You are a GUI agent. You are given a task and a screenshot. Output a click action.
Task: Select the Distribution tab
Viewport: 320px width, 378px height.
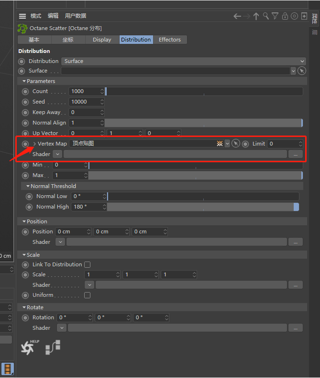tap(136, 40)
